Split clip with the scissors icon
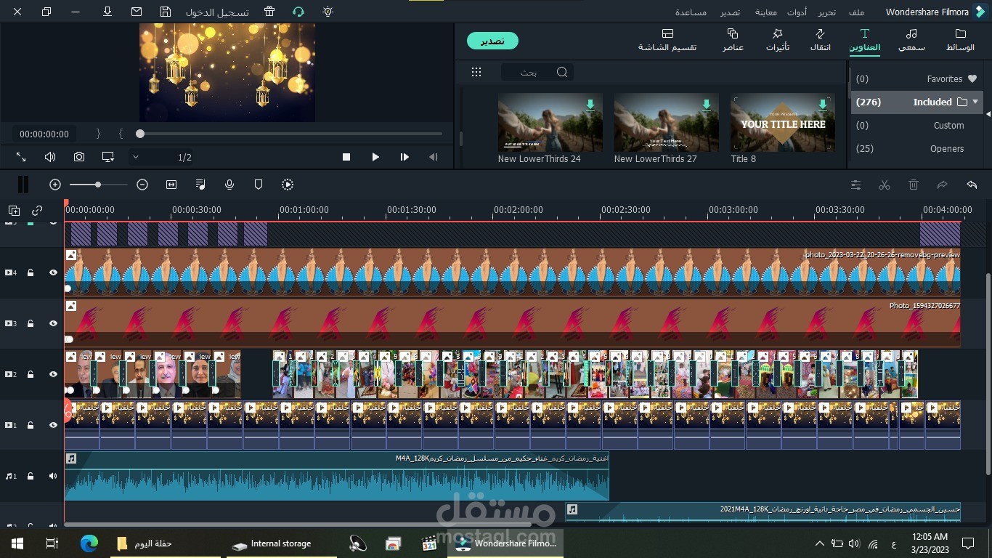 [885, 185]
